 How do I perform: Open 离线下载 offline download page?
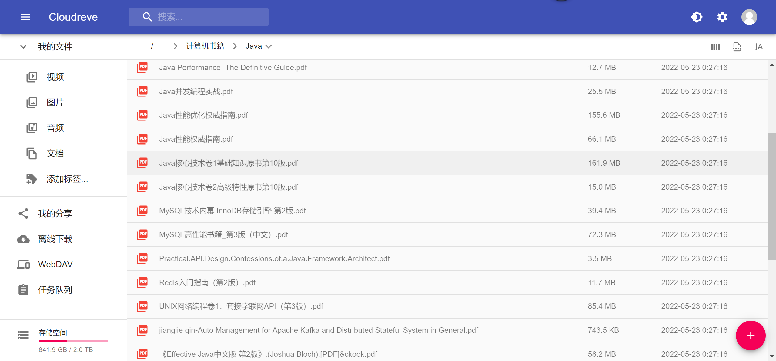[55, 239]
